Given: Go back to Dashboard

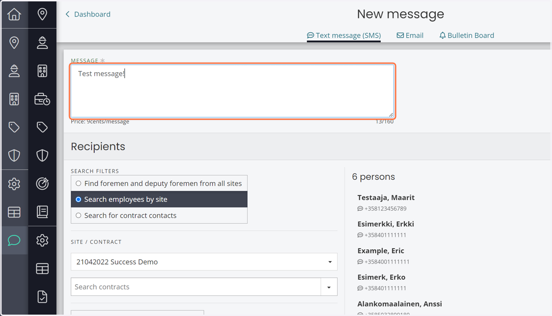Looking at the screenshot, I should [88, 14].
